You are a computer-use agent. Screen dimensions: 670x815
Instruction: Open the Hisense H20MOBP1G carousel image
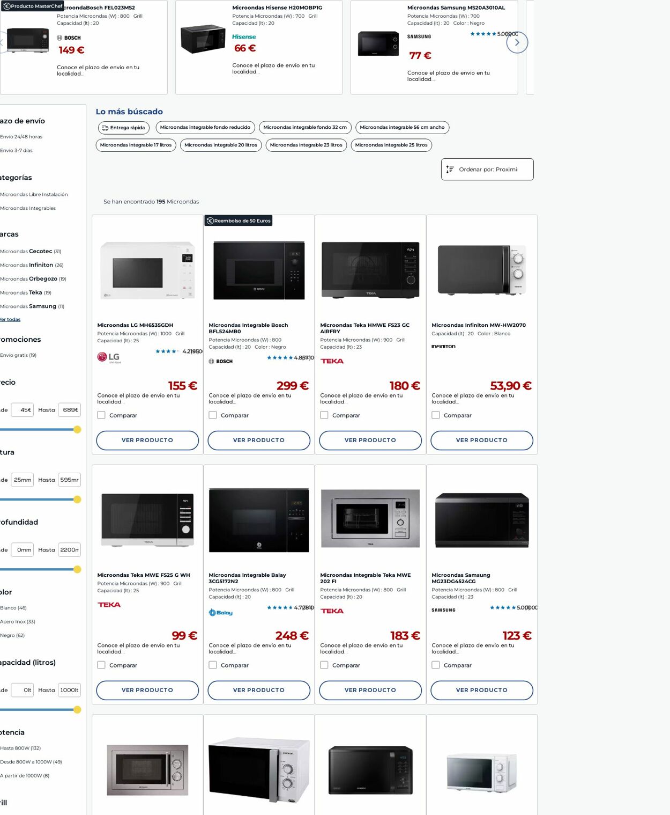click(203, 39)
